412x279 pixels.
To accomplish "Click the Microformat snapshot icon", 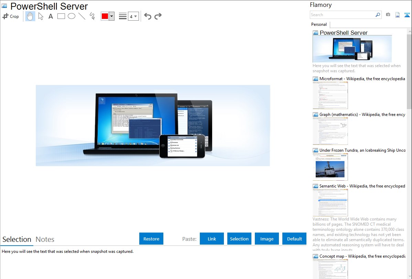I will pyautogui.click(x=316, y=79).
